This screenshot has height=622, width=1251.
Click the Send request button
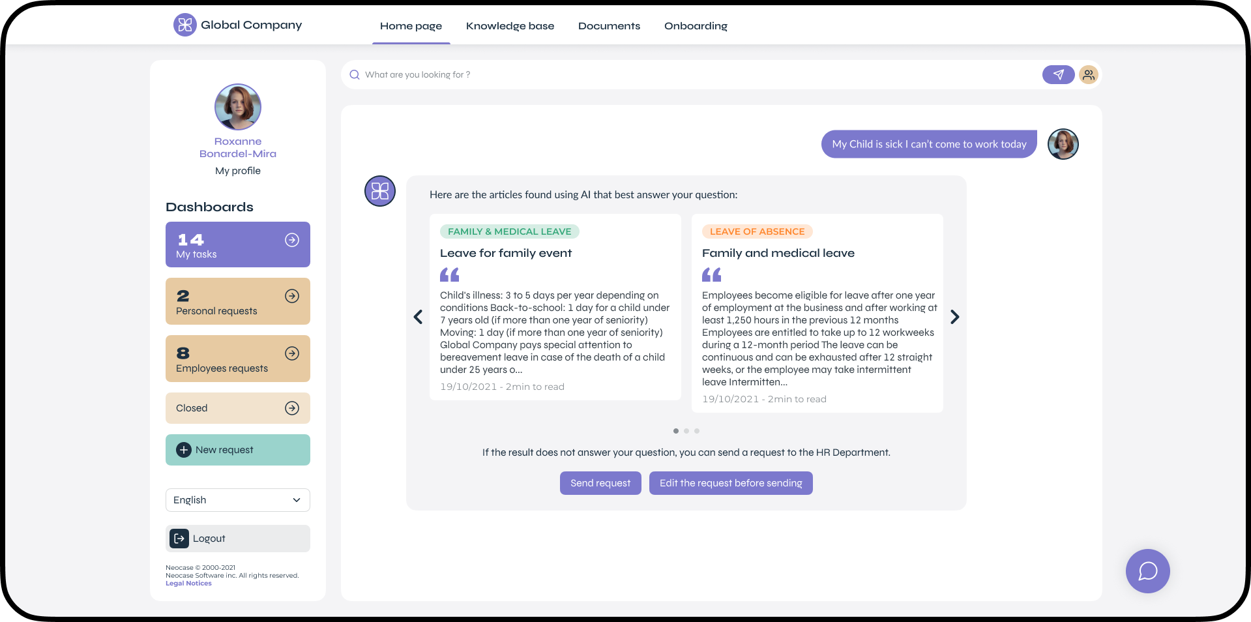[600, 483]
